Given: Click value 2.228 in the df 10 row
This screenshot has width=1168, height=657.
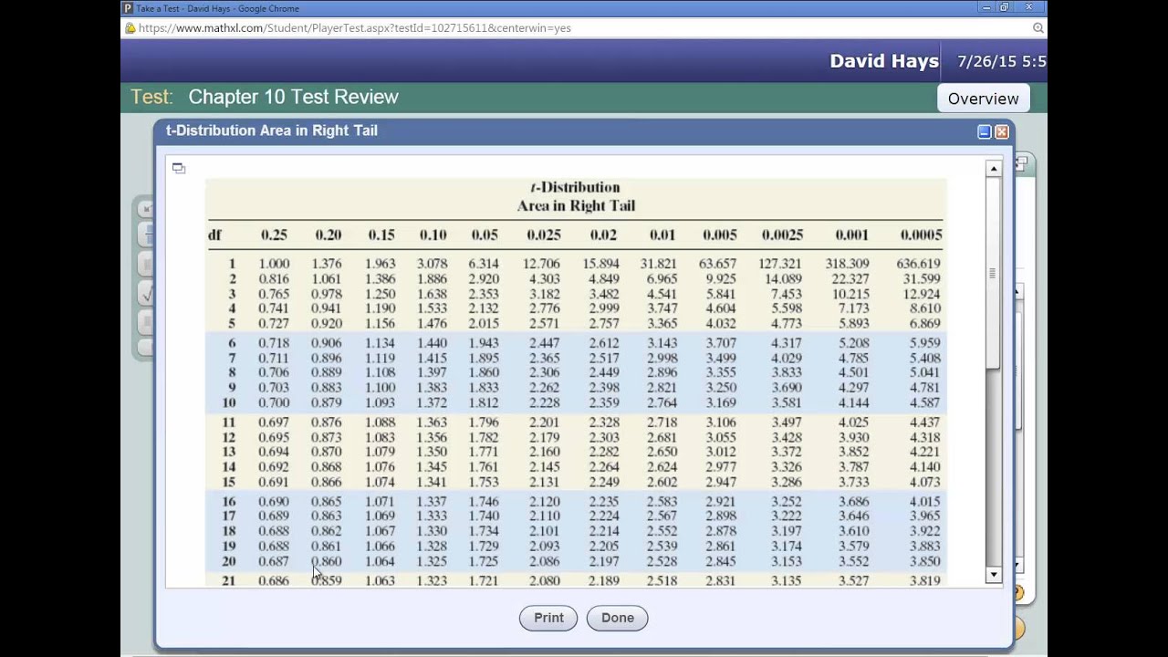Looking at the screenshot, I should click(x=545, y=403).
